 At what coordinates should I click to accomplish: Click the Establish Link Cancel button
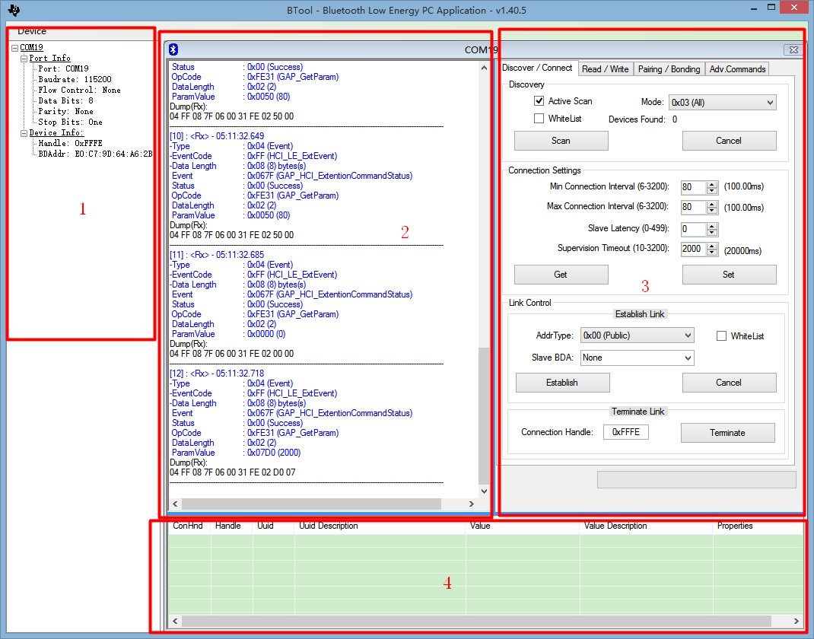pos(729,383)
